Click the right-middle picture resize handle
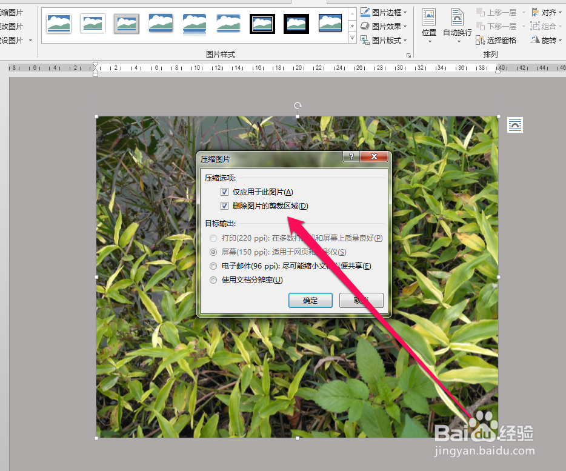 tap(499, 277)
